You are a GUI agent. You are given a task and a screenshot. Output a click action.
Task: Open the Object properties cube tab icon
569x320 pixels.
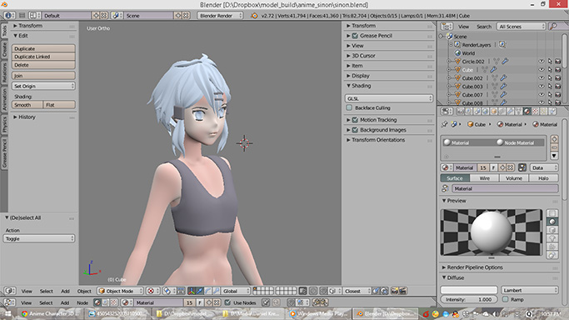click(493, 112)
